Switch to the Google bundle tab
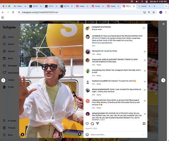This screenshot has height=141, width=169. (x=144, y=6)
